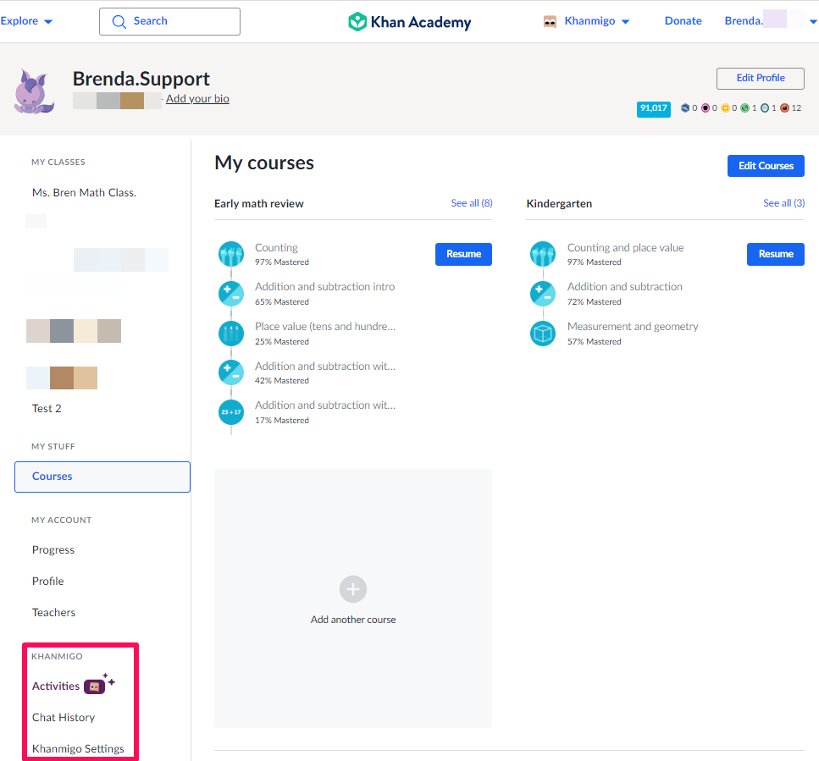Open Khanmigo Settings

pyautogui.click(x=79, y=748)
